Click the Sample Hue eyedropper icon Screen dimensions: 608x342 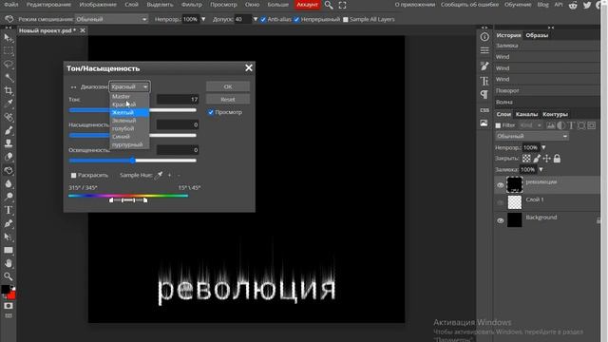click(159, 175)
